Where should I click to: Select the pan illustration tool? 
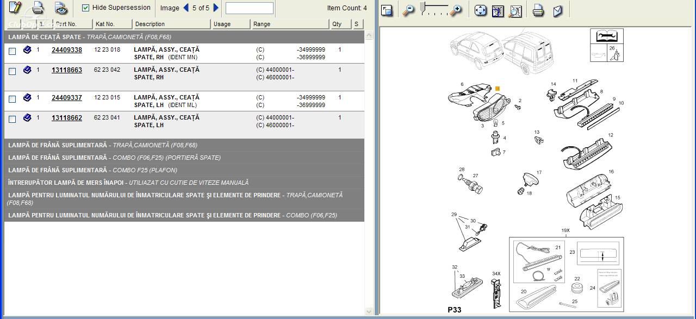click(481, 10)
